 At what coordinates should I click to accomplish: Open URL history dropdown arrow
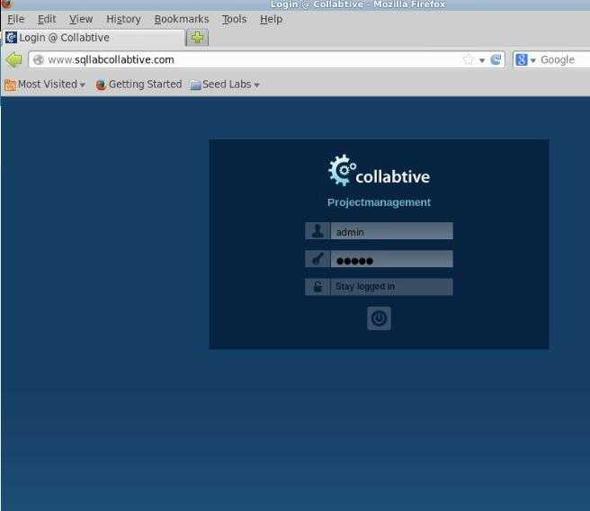tap(482, 60)
